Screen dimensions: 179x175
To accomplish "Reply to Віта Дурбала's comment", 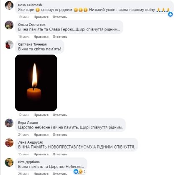I will 60,174.
